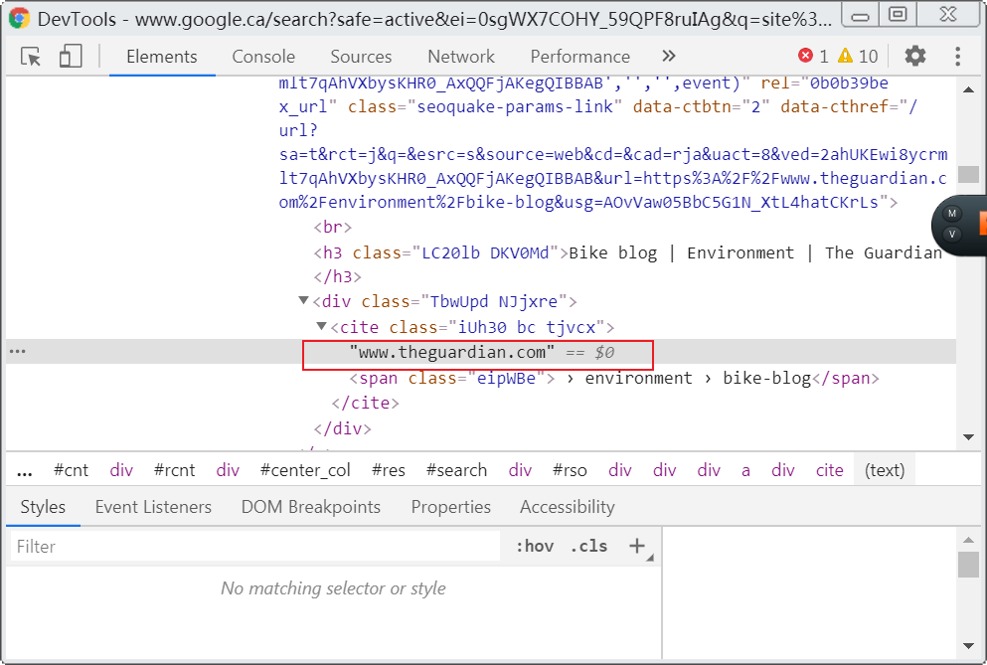The image size is (987, 665).
Task: Open DevTools settings gear
Action: pyautogui.click(x=915, y=56)
